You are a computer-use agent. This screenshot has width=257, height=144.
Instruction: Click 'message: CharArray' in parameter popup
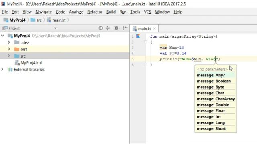[x=216, y=99]
